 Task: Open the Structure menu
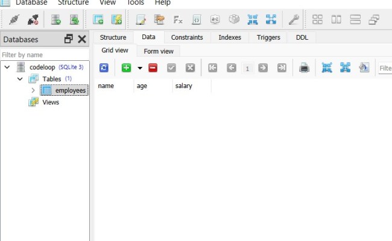tap(73, 2)
